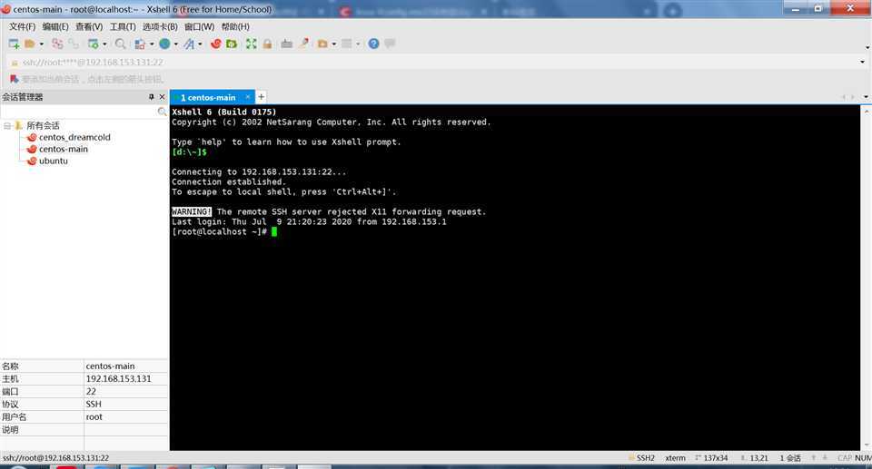Click the globe encoding toolbar icon
This screenshot has width=872, height=469.
164,44
